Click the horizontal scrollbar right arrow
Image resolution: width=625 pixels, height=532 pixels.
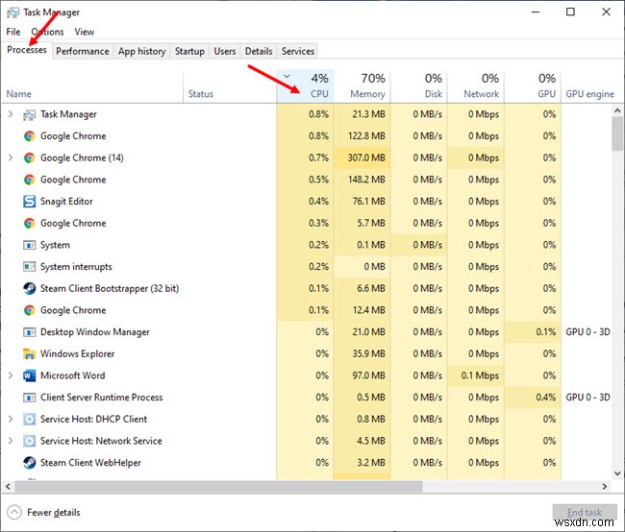(605, 486)
